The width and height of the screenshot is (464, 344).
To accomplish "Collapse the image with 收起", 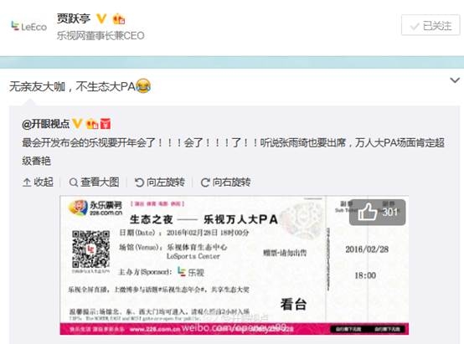I will coord(38,182).
